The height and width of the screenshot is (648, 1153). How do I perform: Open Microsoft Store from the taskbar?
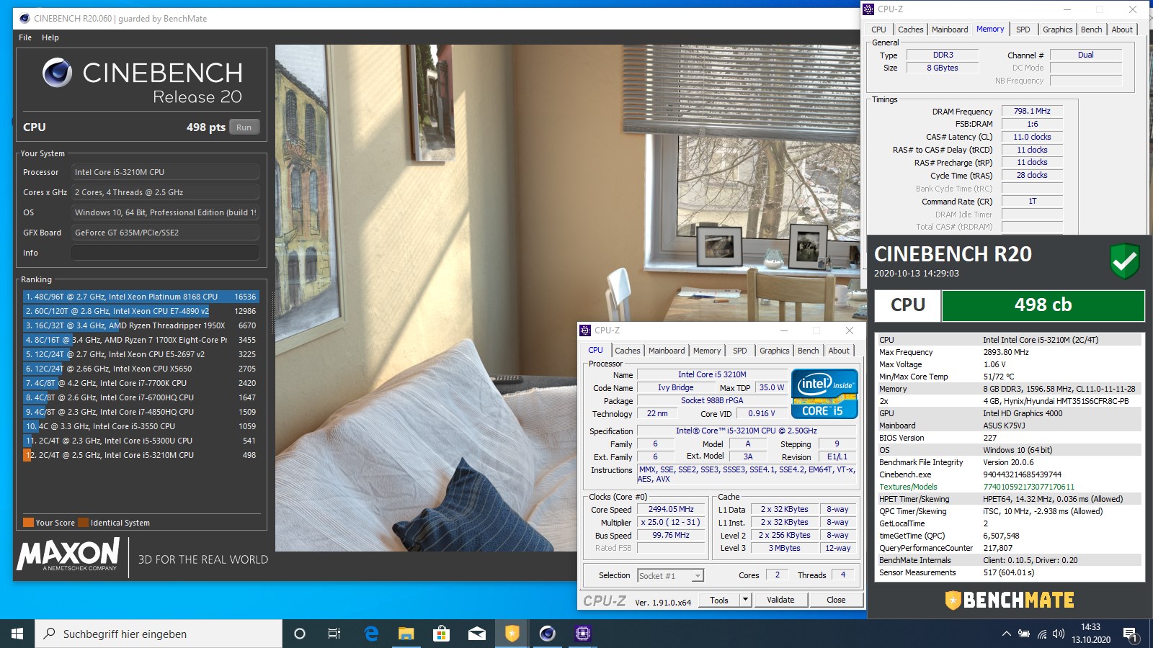click(441, 634)
